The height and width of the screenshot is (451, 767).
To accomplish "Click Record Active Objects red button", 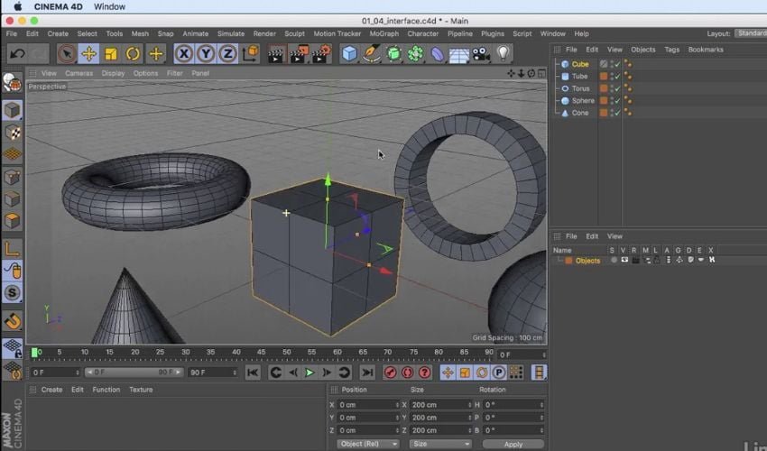I will tap(390, 373).
